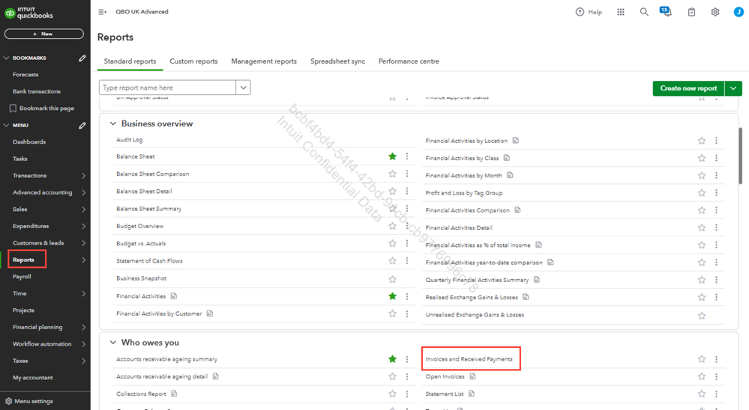The image size is (749, 410).
Task: Collapse the Business overview section
Action: 112,123
